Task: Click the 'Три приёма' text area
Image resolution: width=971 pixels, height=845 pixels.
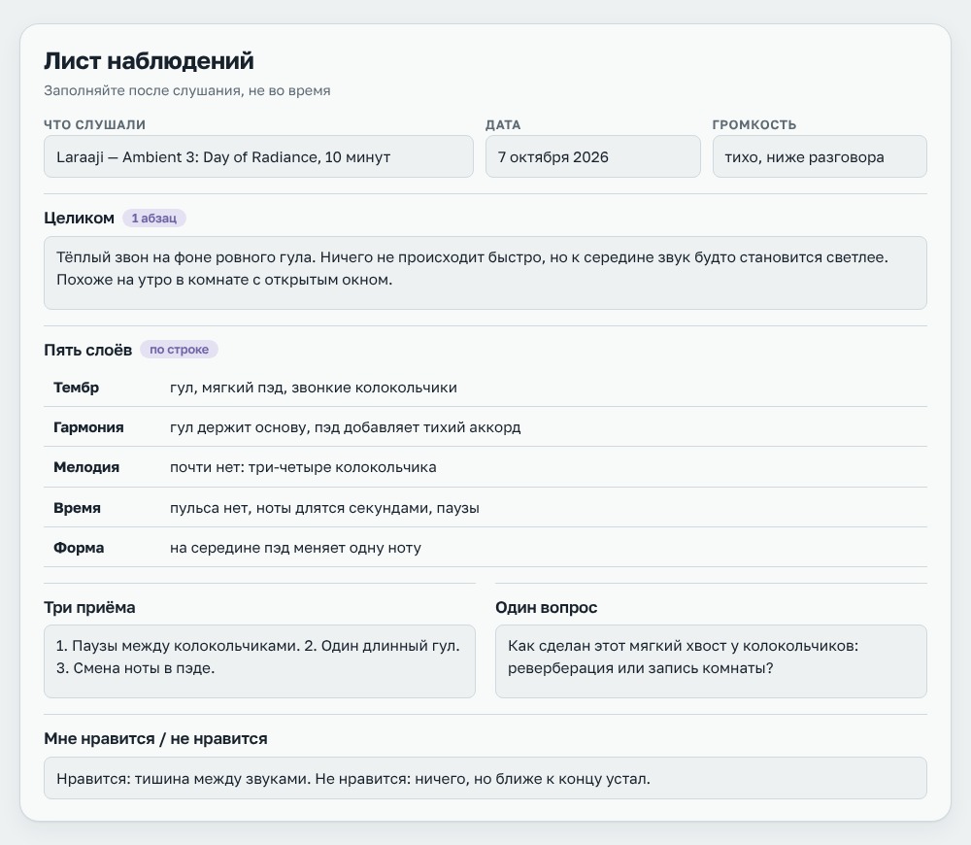Action: tap(259, 661)
